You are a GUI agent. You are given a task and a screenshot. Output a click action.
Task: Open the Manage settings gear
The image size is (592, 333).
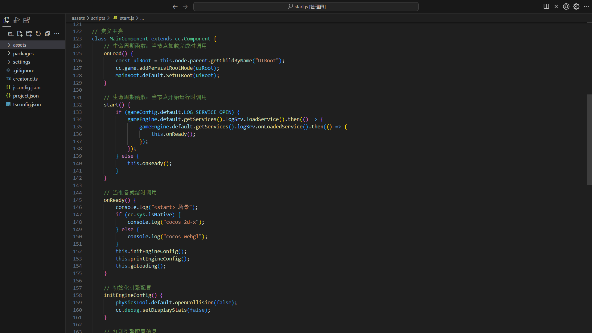pos(576,6)
